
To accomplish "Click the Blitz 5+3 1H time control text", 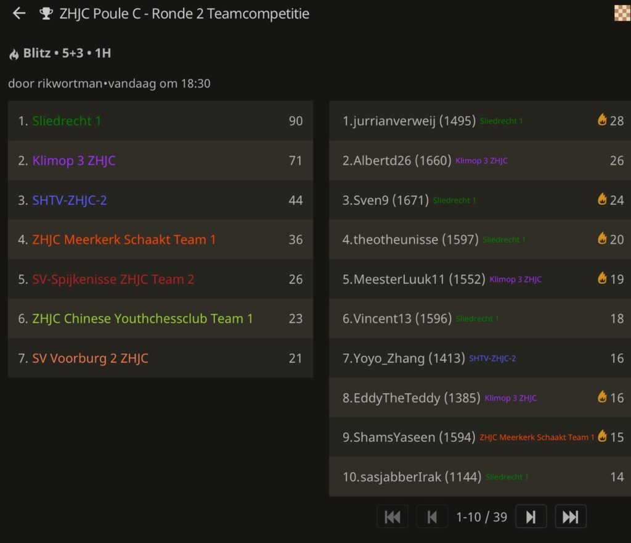I will 67,53.
